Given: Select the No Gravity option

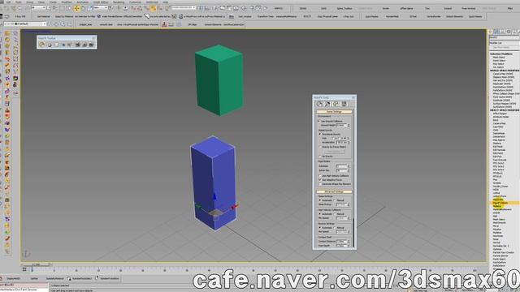Looking at the screenshot, I should [x=319, y=157].
